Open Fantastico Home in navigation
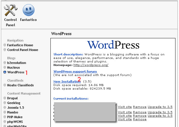The height and width of the screenshot is (127, 179). pos(20,45)
